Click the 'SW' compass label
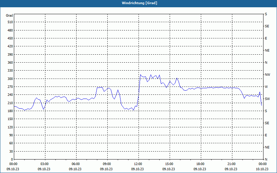This screenshot has width=277, height=173. point(267,99)
